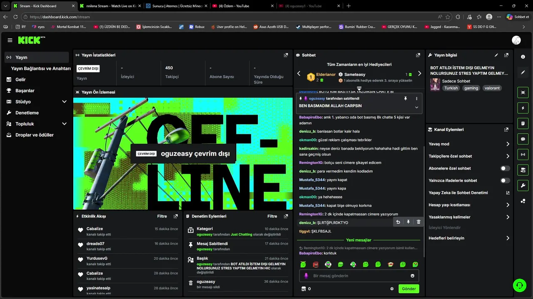Open Takipçilere özel sohbet options
This screenshot has width=533, height=299.
click(469, 156)
